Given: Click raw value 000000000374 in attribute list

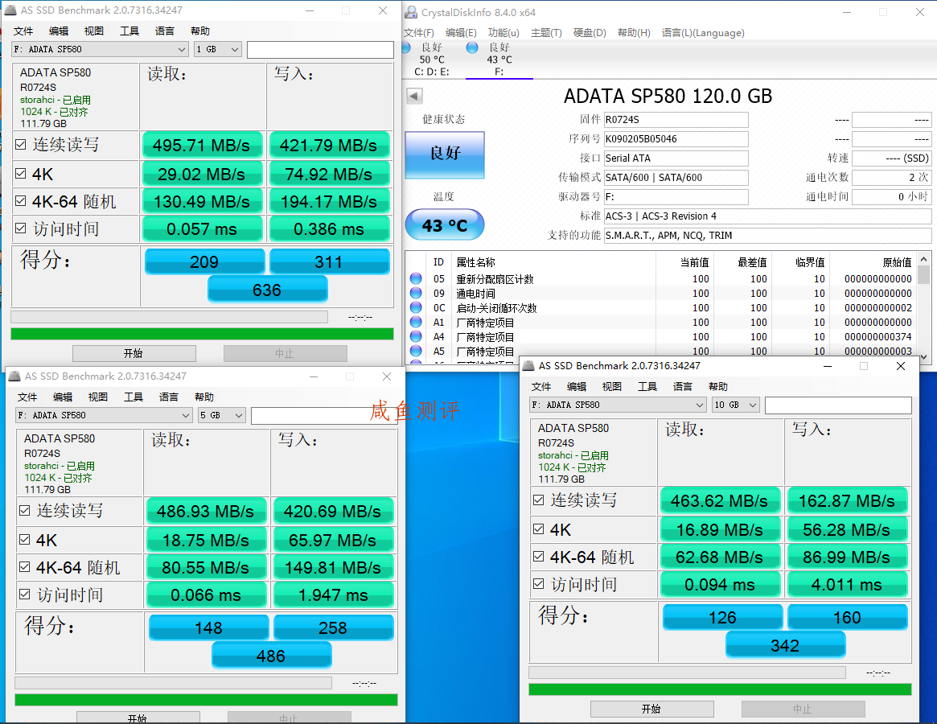Looking at the screenshot, I should (x=877, y=336).
